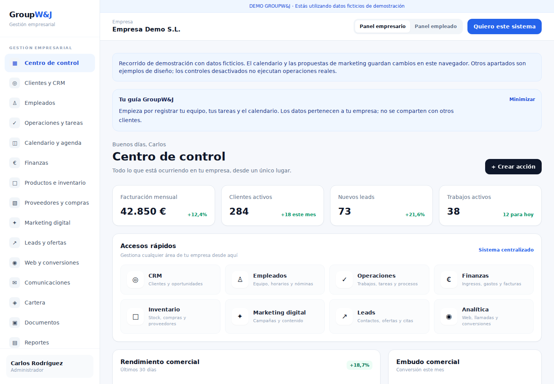
Task: Click the Embudo comercial heading
Action: 428,362
